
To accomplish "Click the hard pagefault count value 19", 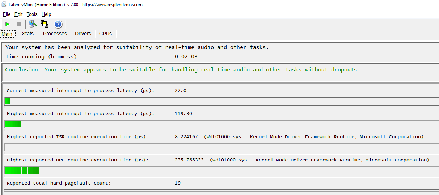I will pyautogui.click(x=177, y=183).
